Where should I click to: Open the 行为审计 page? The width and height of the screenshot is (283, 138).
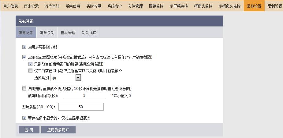click(52, 6)
